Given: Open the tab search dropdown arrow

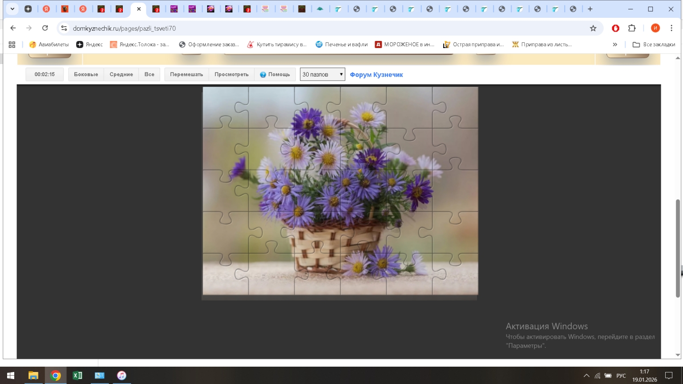Looking at the screenshot, I should pyautogui.click(x=12, y=9).
